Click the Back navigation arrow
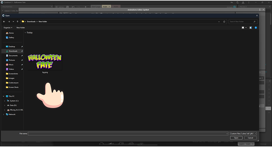The width and height of the screenshot is (272, 147). click(4, 22)
